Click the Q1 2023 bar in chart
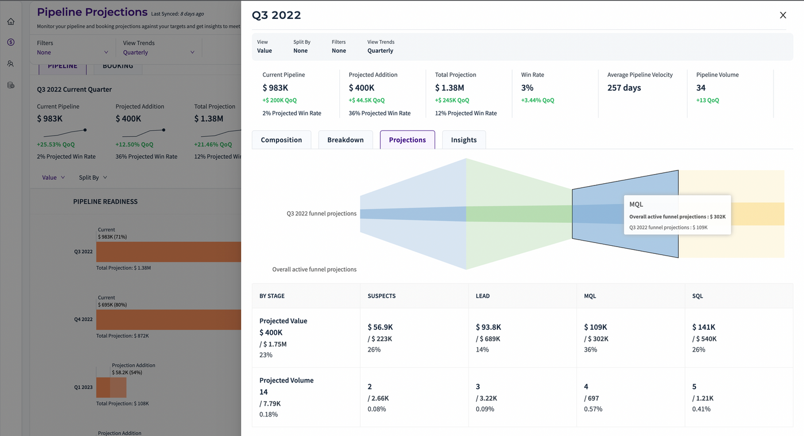This screenshot has width=804, height=436. point(111,387)
